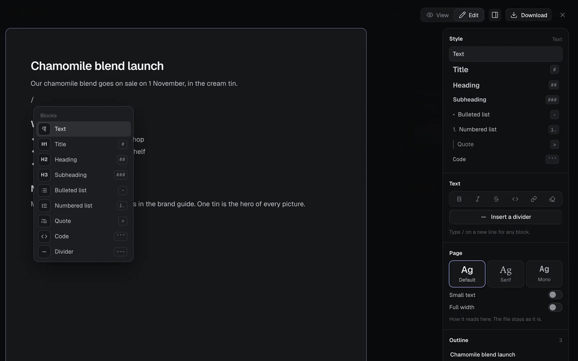Insert Bulleted list from Blocks menu
Viewport: 578px width, 361px height.
[83, 190]
